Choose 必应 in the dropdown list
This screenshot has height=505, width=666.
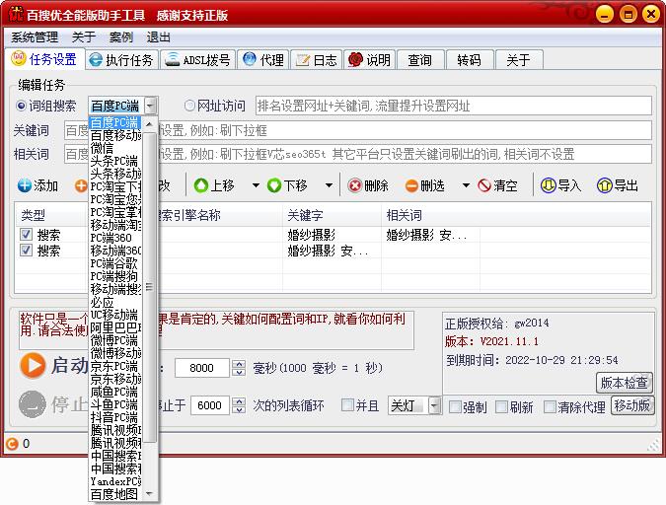pos(115,302)
